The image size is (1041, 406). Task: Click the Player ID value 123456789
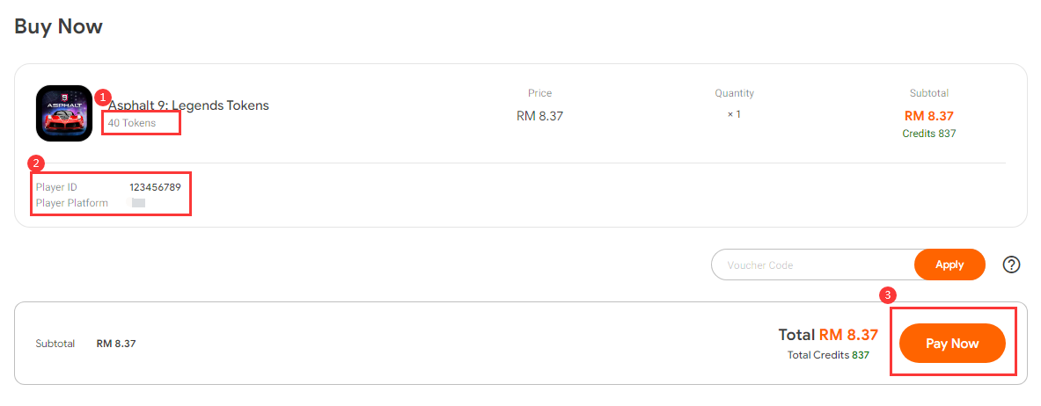[156, 187]
